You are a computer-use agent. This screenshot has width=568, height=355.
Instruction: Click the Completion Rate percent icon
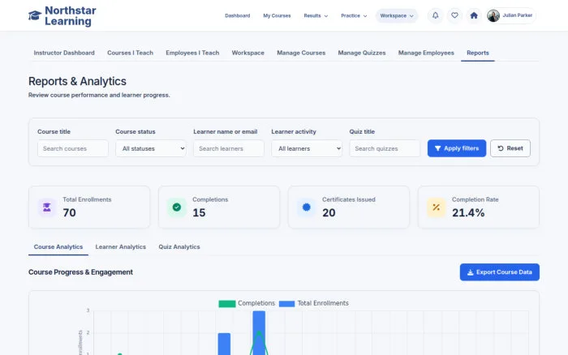pyautogui.click(x=437, y=207)
